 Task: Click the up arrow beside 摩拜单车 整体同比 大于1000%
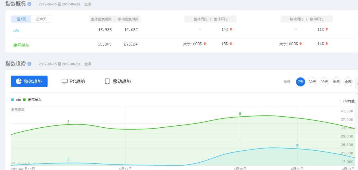click(x=205, y=44)
